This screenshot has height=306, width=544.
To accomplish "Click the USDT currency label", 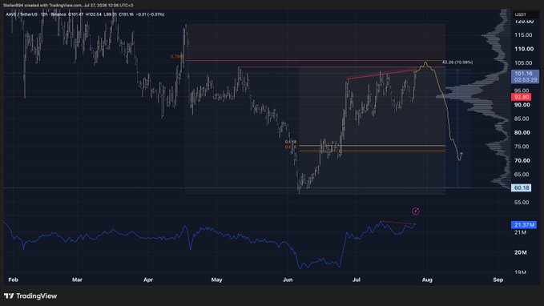I will pos(521,14).
